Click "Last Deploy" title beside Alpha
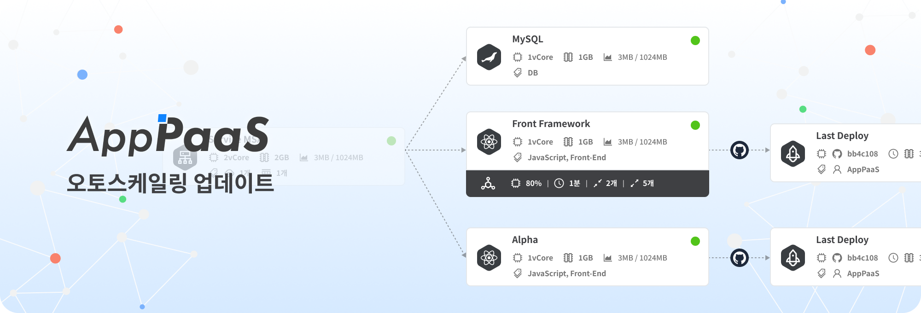921x313 pixels. (x=842, y=240)
